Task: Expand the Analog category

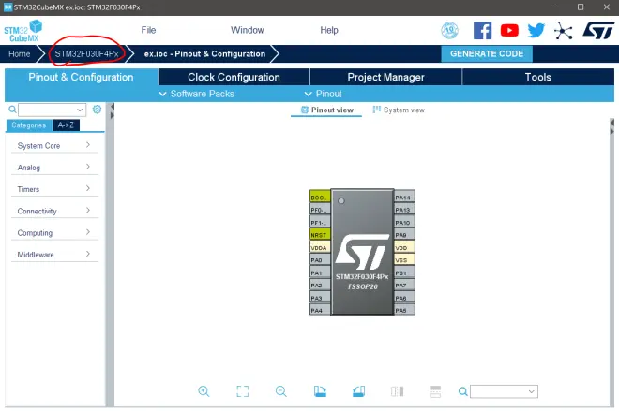Action: point(54,167)
